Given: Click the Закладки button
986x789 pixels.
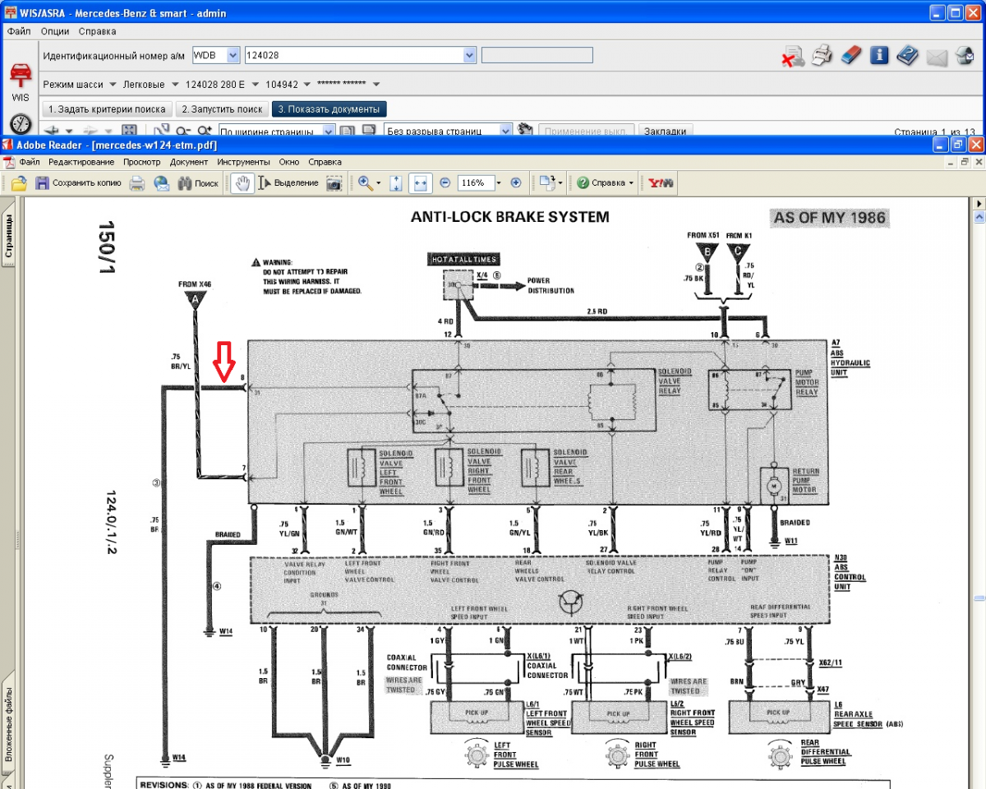Looking at the screenshot, I should coord(665,131).
